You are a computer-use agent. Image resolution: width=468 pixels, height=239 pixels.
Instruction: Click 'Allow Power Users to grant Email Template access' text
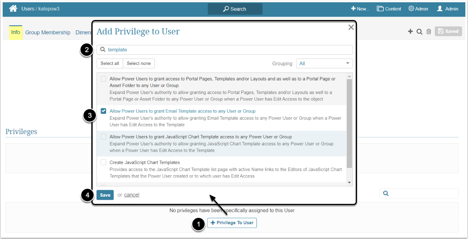[182, 111]
